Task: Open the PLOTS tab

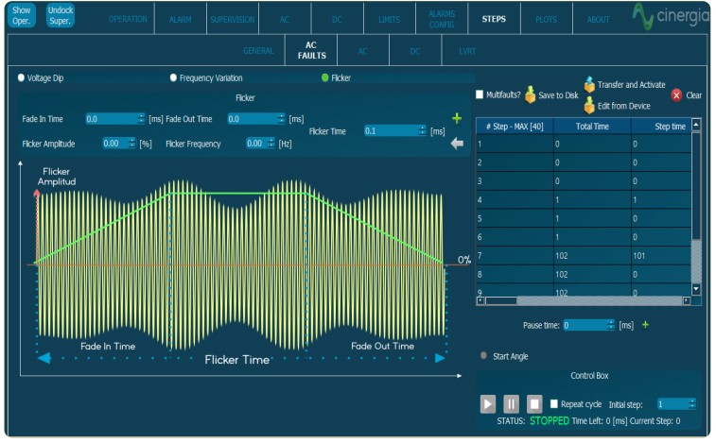Action: tap(546, 19)
